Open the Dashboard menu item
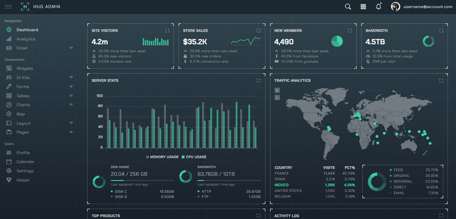This screenshot has width=456, height=219. point(27,30)
